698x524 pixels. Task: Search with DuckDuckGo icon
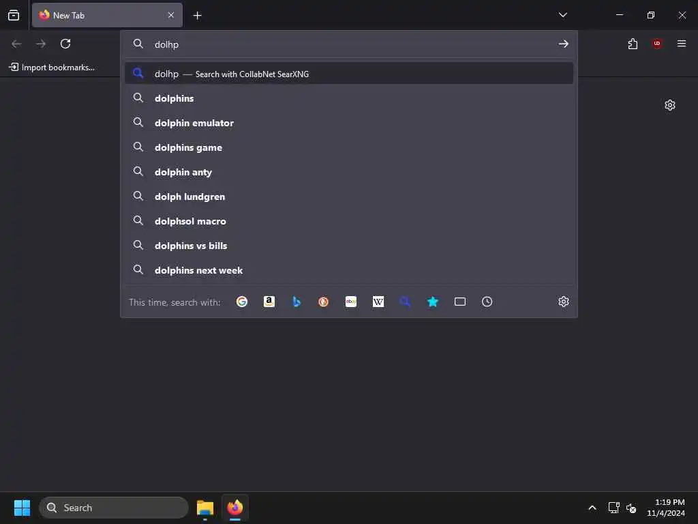pos(324,302)
